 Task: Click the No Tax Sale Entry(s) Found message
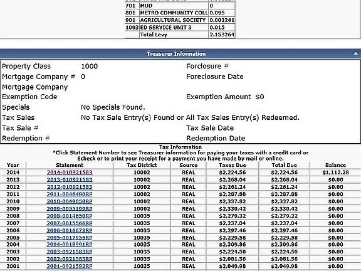(190, 117)
